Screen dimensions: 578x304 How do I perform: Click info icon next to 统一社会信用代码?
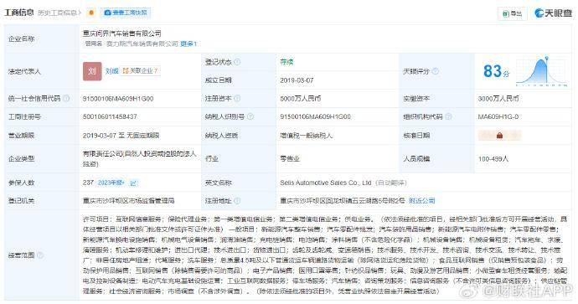(x=66, y=98)
